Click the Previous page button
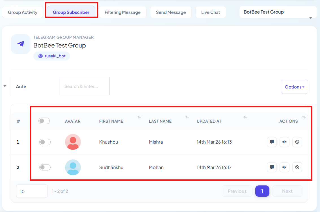This screenshot has height=212, width=320. tap(237, 191)
